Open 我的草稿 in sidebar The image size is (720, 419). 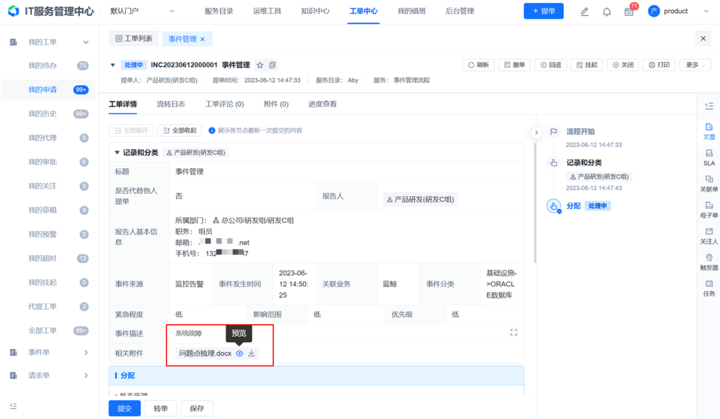pos(49,210)
